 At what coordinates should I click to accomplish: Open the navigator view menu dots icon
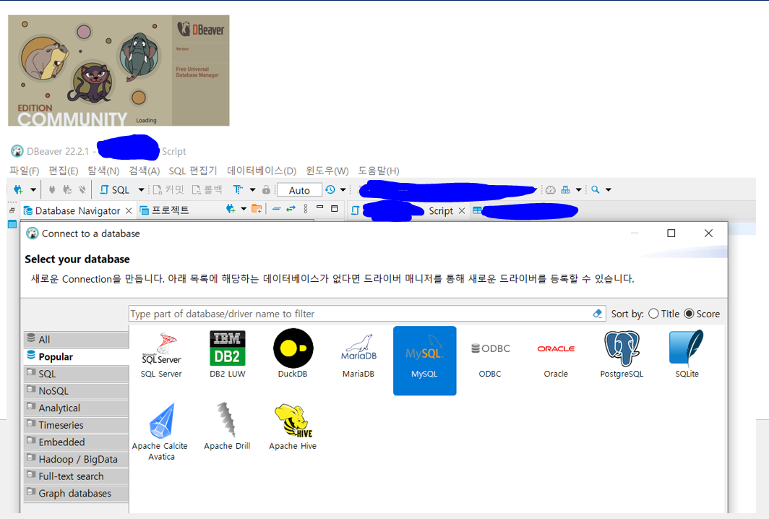coord(306,209)
